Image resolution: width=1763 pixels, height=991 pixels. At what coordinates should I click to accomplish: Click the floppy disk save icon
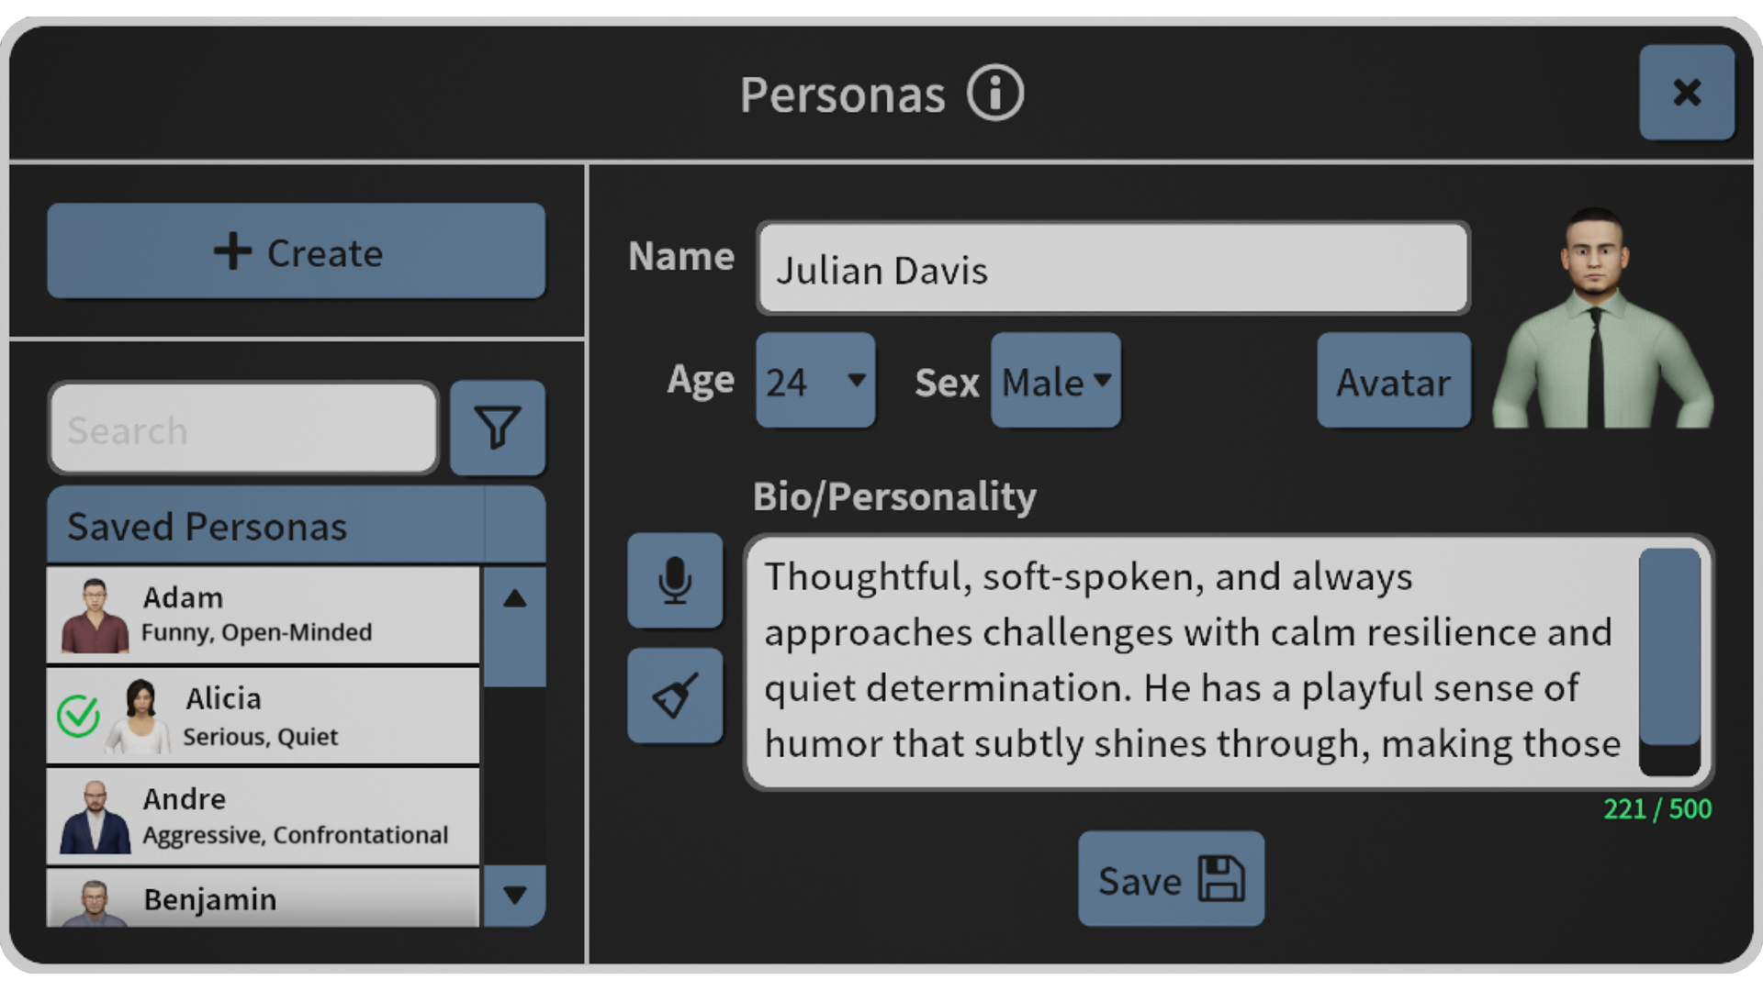1221,879
